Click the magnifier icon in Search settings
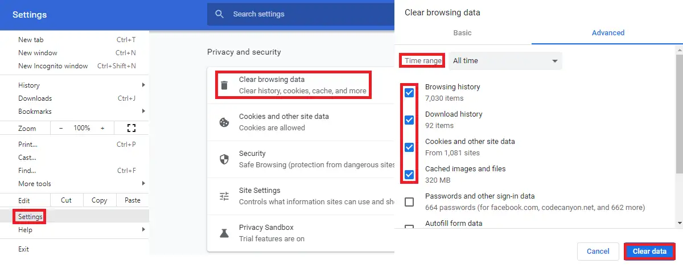 219,14
